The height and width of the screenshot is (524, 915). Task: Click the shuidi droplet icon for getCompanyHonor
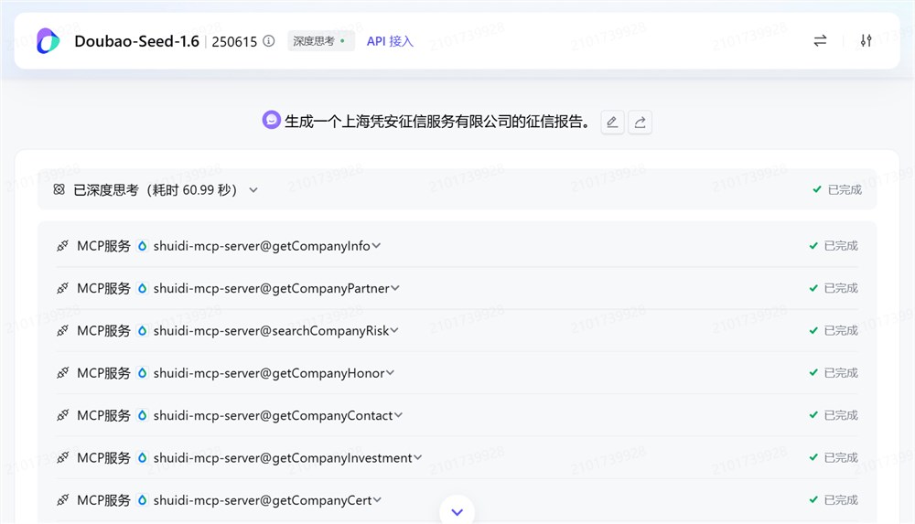142,372
